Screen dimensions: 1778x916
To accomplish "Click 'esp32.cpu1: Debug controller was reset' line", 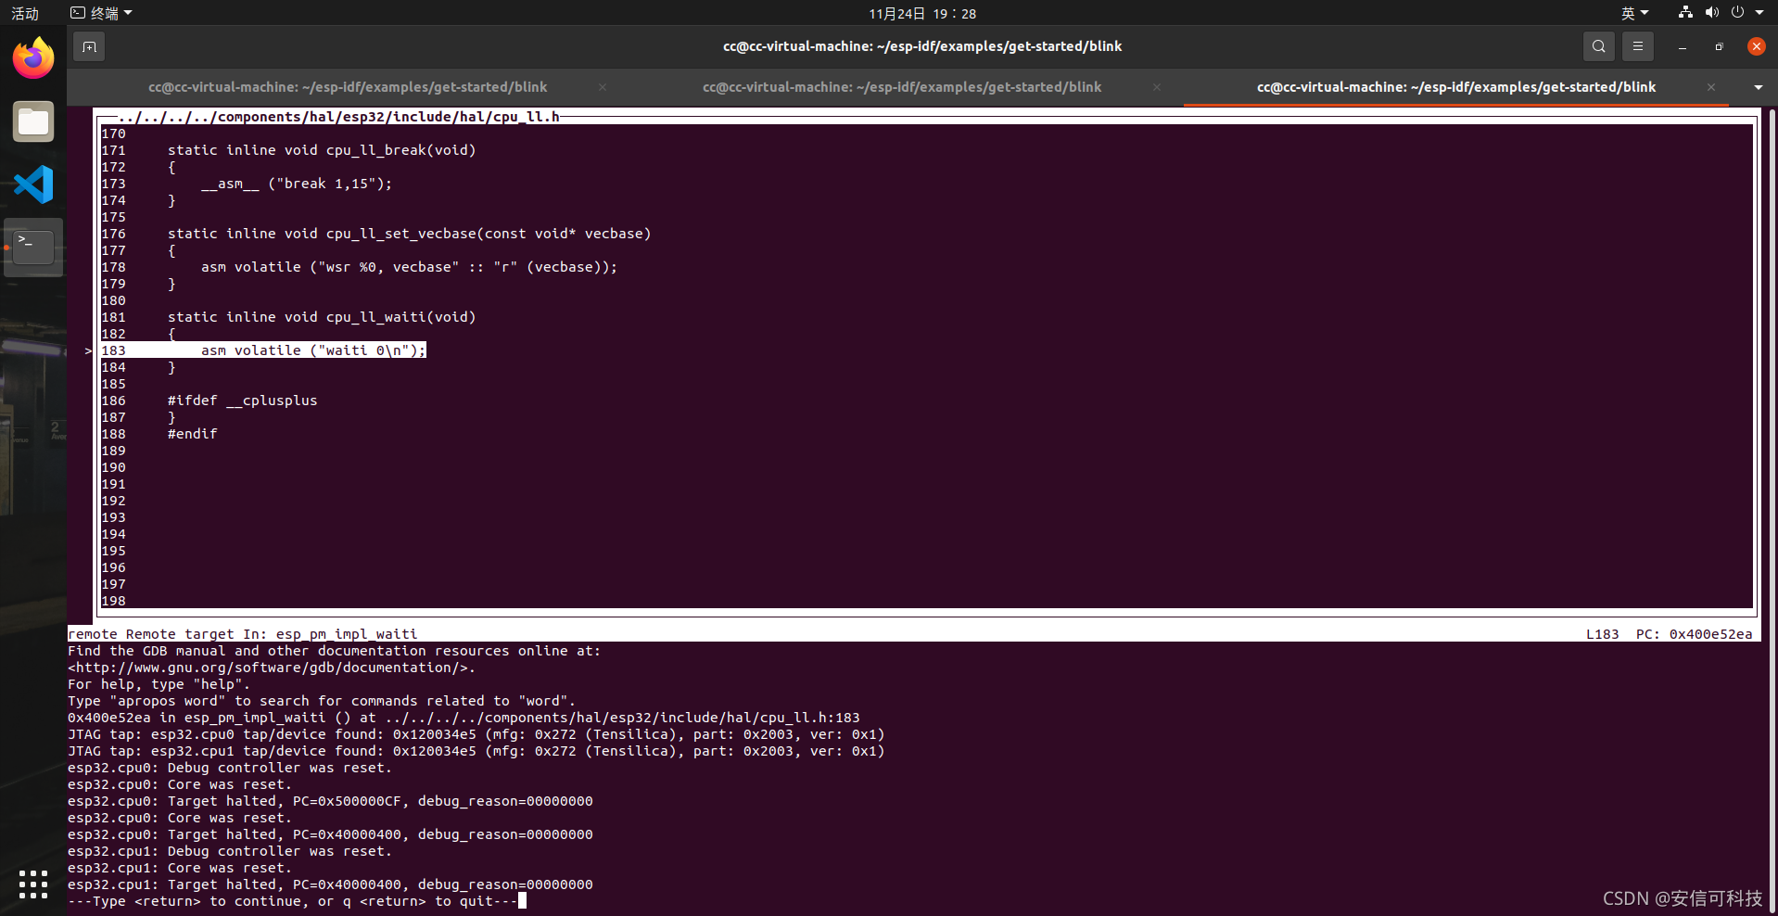I will (x=230, y=851).
